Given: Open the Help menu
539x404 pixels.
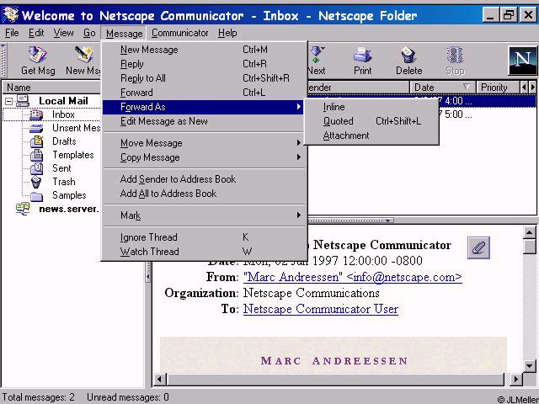Looking at the screenshot, I should click(x=227, y=33).
